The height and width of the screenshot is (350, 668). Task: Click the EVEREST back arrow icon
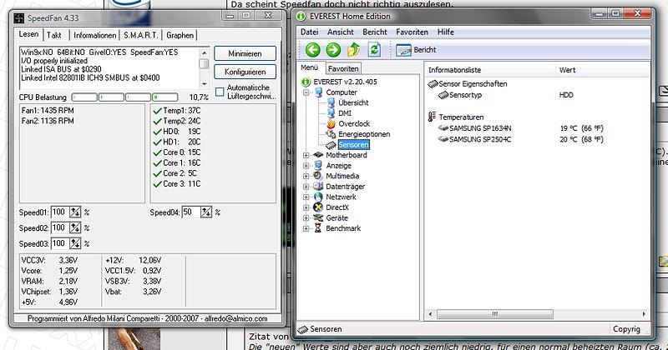(x=312, y=50)
